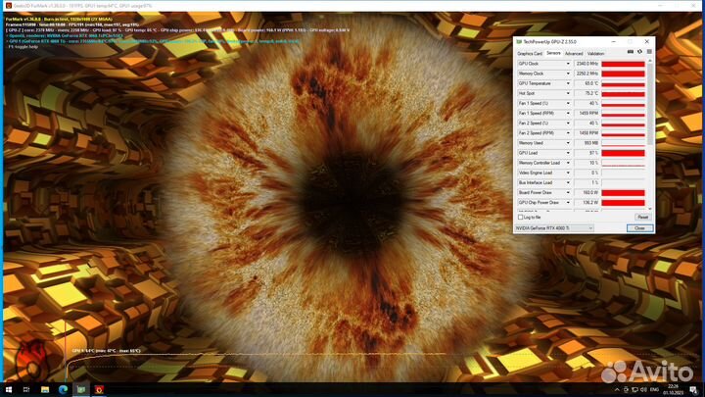Open the Windows Start menu
This screenshot has width=705, height=397.
click(7, 390)
